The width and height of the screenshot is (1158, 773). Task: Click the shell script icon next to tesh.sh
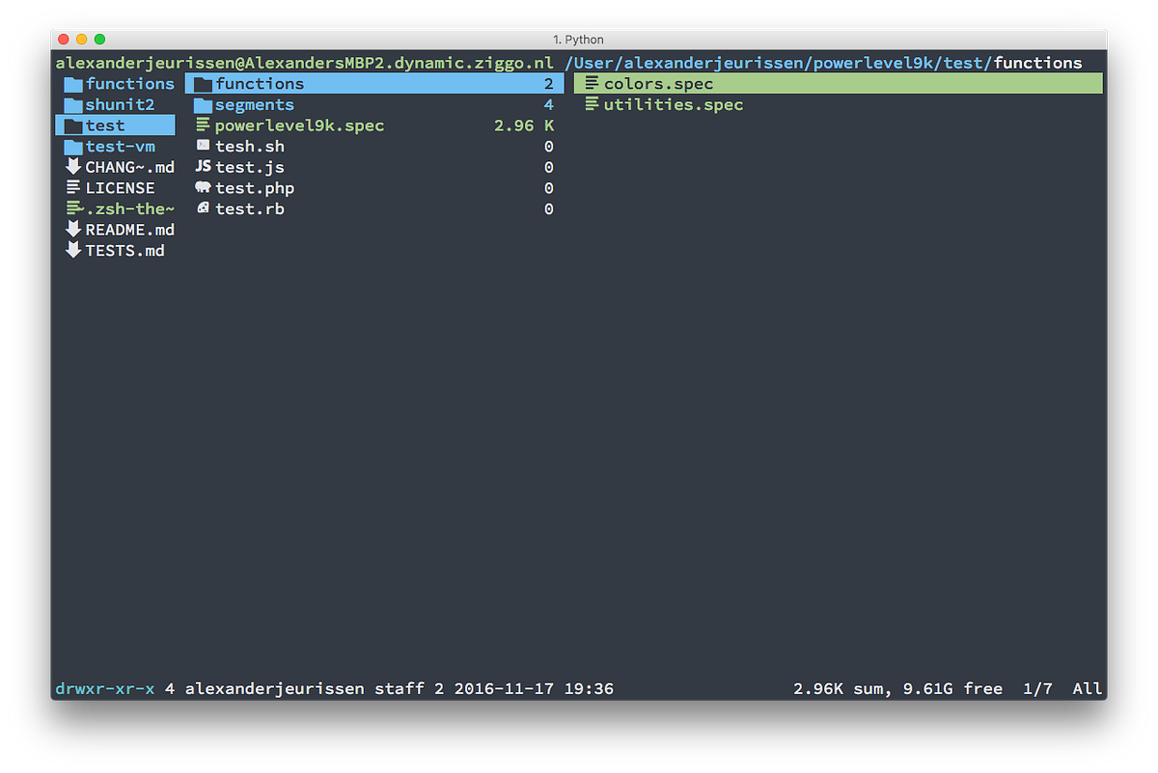203,146
